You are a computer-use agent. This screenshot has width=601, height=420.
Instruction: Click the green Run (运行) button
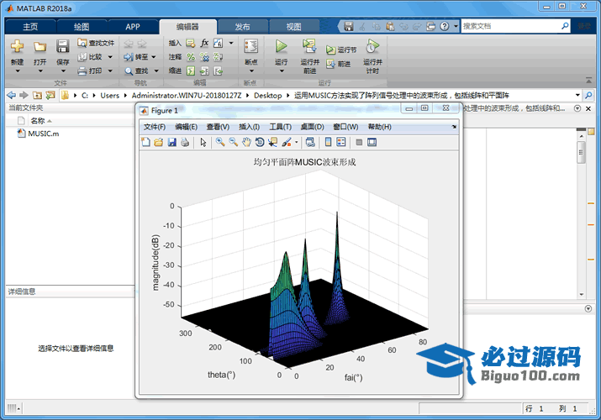tap(282, 46)
